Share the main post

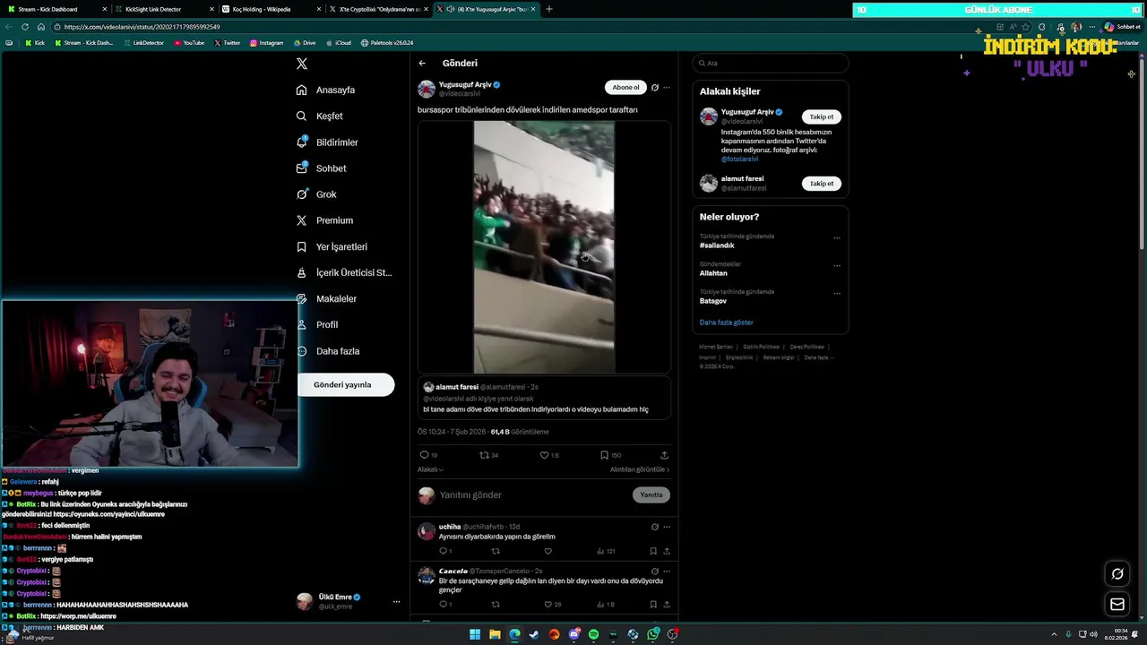(664, 455)
